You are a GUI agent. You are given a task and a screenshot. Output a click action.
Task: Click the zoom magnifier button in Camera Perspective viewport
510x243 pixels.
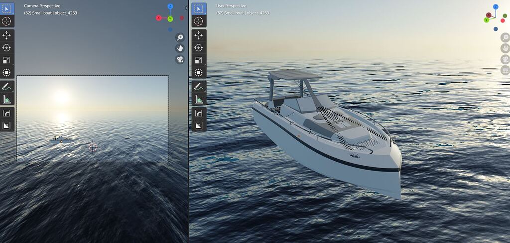tap(180, 37)
